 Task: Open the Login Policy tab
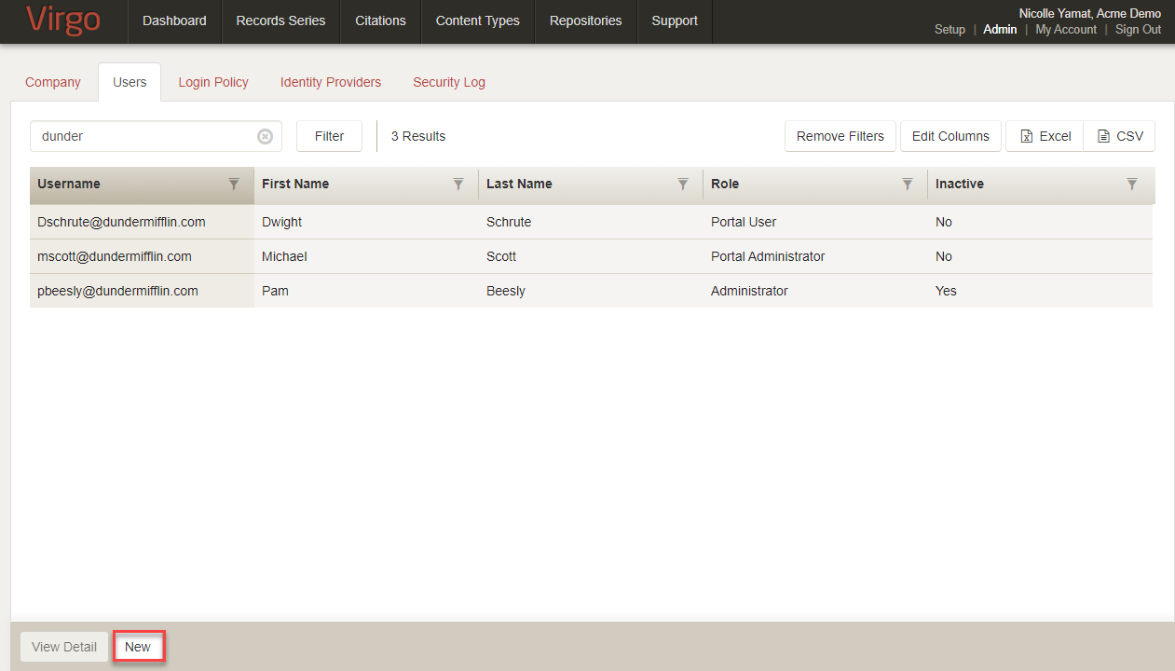(x=213, y=82)
